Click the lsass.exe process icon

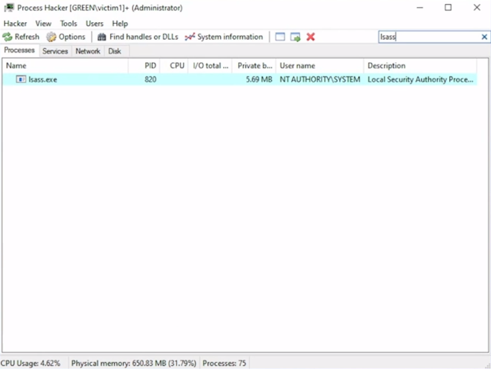(21, 80)
